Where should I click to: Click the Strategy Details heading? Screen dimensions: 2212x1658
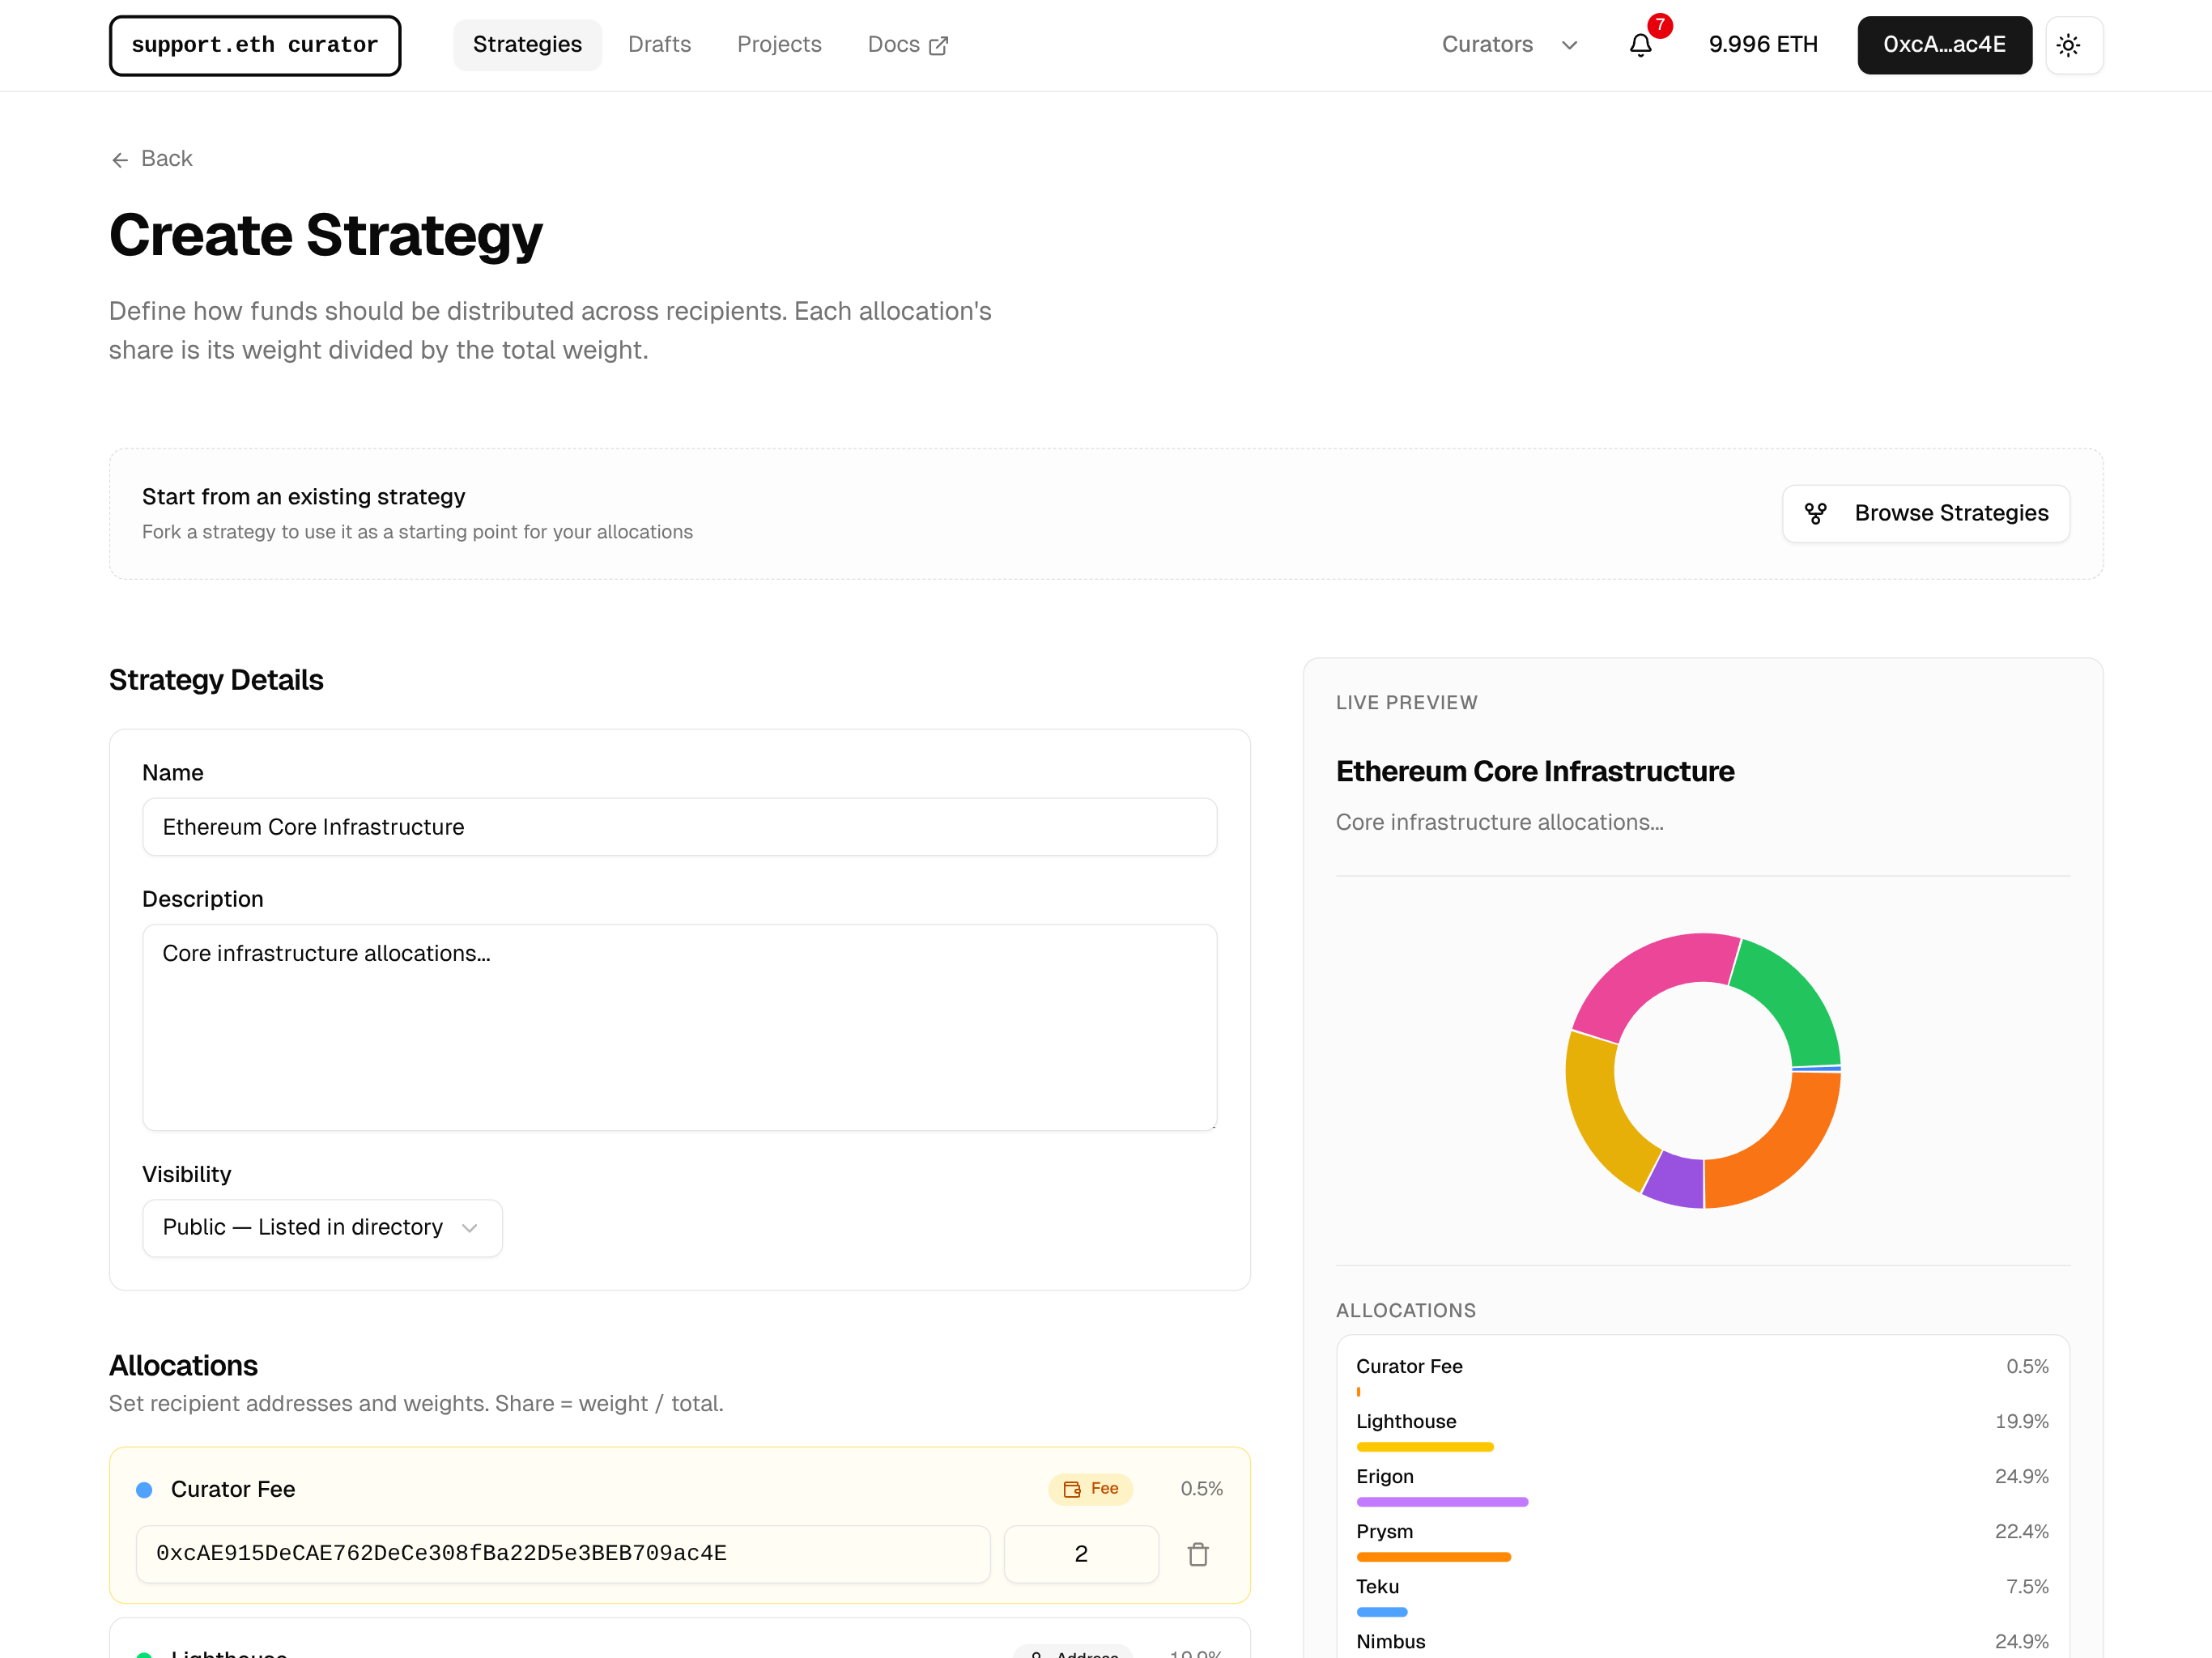216,680
